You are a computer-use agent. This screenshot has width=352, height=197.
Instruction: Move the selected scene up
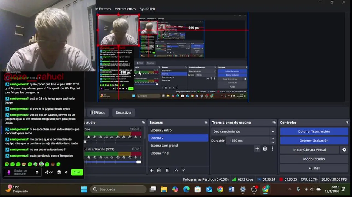(x=176, y=170)
